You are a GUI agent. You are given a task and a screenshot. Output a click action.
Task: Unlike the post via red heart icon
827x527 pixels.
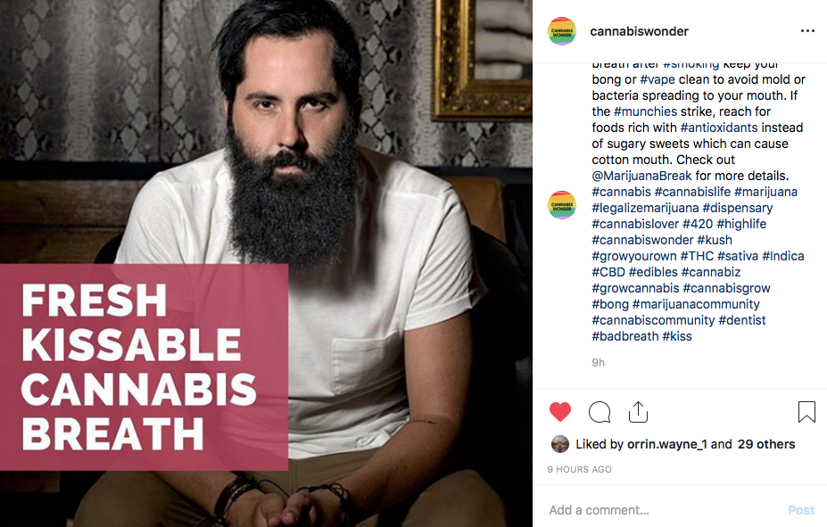(x=560, y=412)
